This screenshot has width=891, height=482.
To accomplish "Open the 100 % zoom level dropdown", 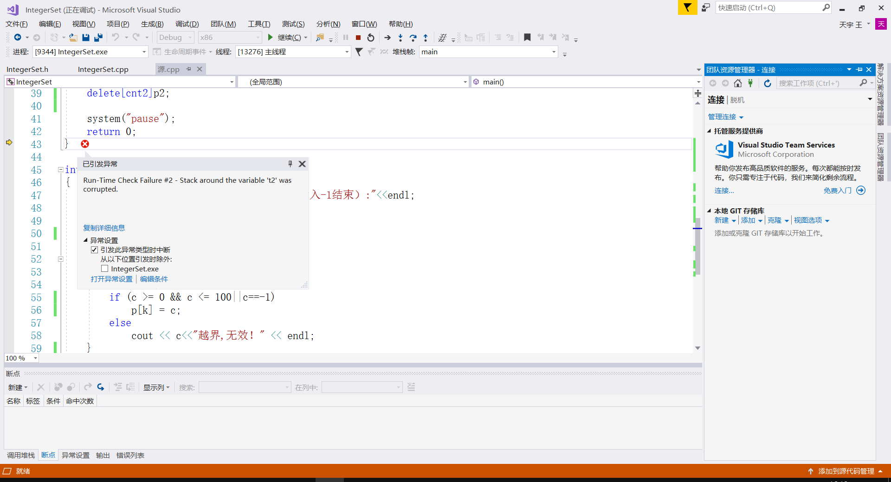I will 21,358.
